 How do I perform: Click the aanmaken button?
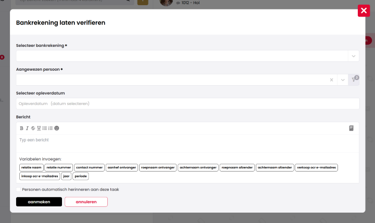[x=39, y=202]
